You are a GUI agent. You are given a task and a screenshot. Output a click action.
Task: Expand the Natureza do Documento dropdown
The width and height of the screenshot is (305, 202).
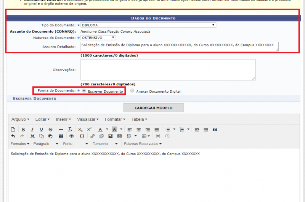pos(98,38)
